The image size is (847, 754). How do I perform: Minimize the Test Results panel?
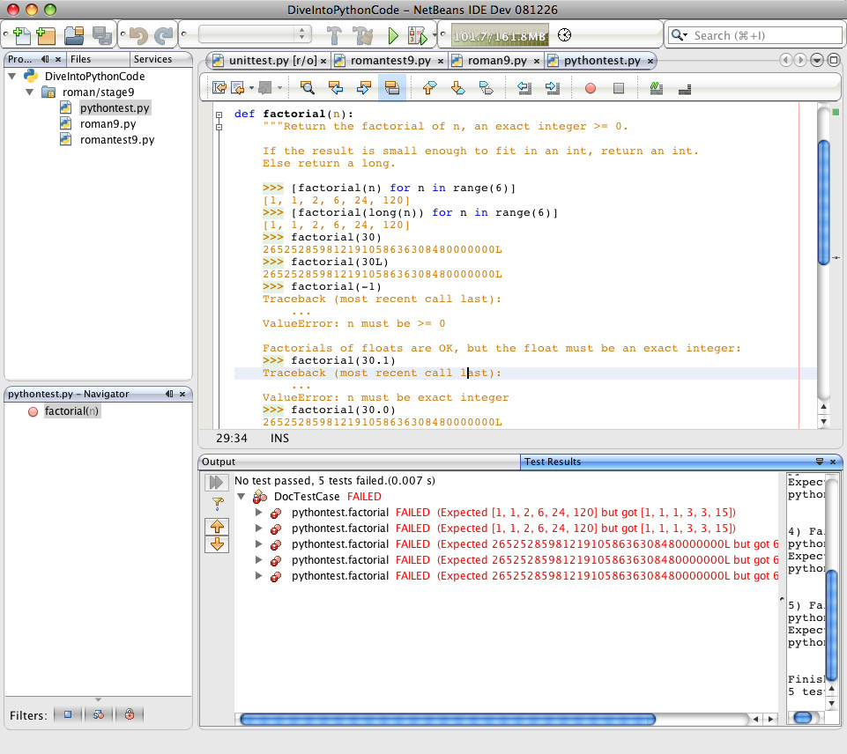click(820, 462)
